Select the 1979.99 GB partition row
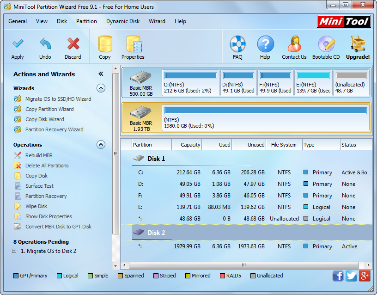377x295 pixels. [x=246, y=246]
